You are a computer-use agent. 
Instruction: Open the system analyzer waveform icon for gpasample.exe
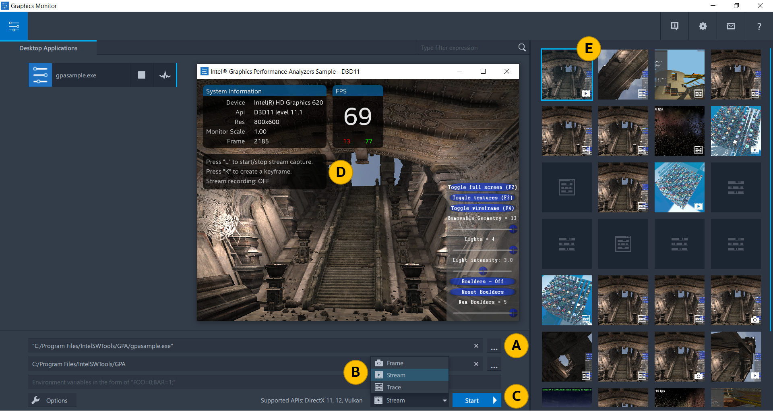(165, 75)
